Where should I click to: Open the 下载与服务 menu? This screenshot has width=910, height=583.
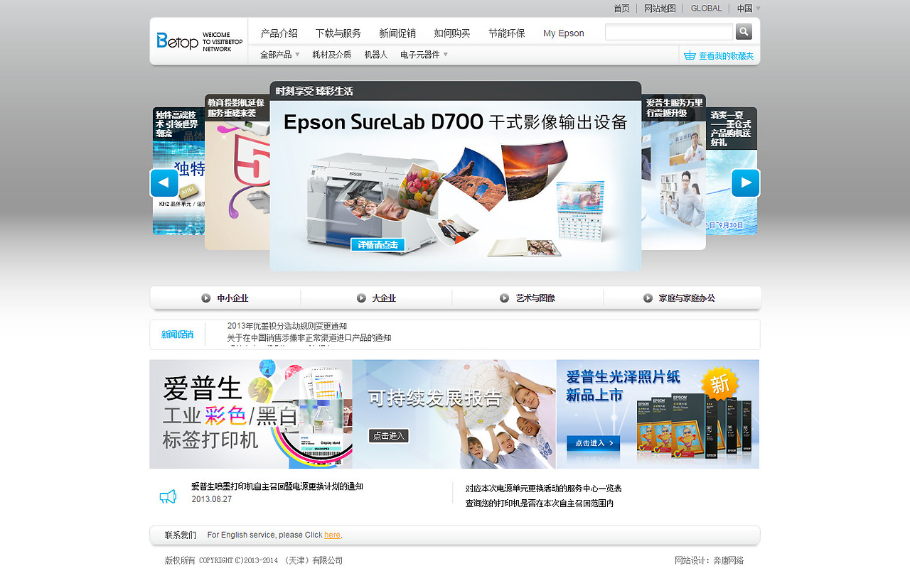point(338,33)
